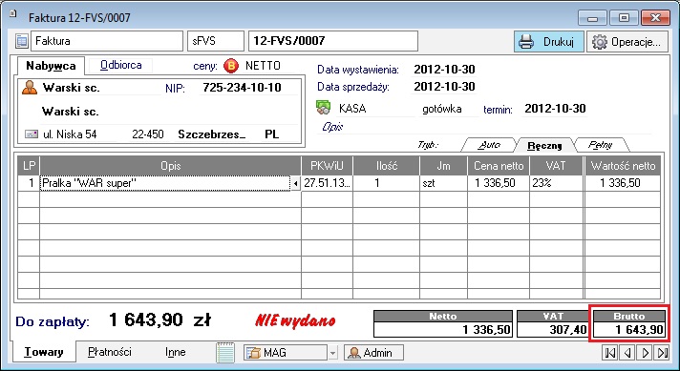Click the Faktura document type field
This screenshot has height=371, width=680.
(107, 41)
